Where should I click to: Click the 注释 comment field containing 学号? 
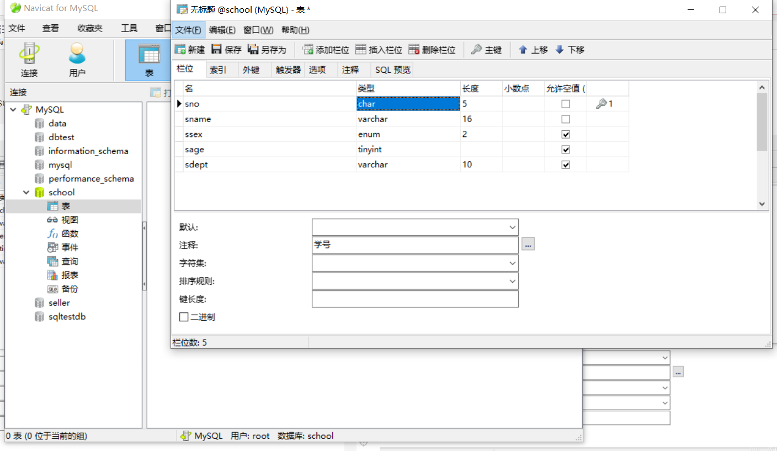[x=415, y=245]
